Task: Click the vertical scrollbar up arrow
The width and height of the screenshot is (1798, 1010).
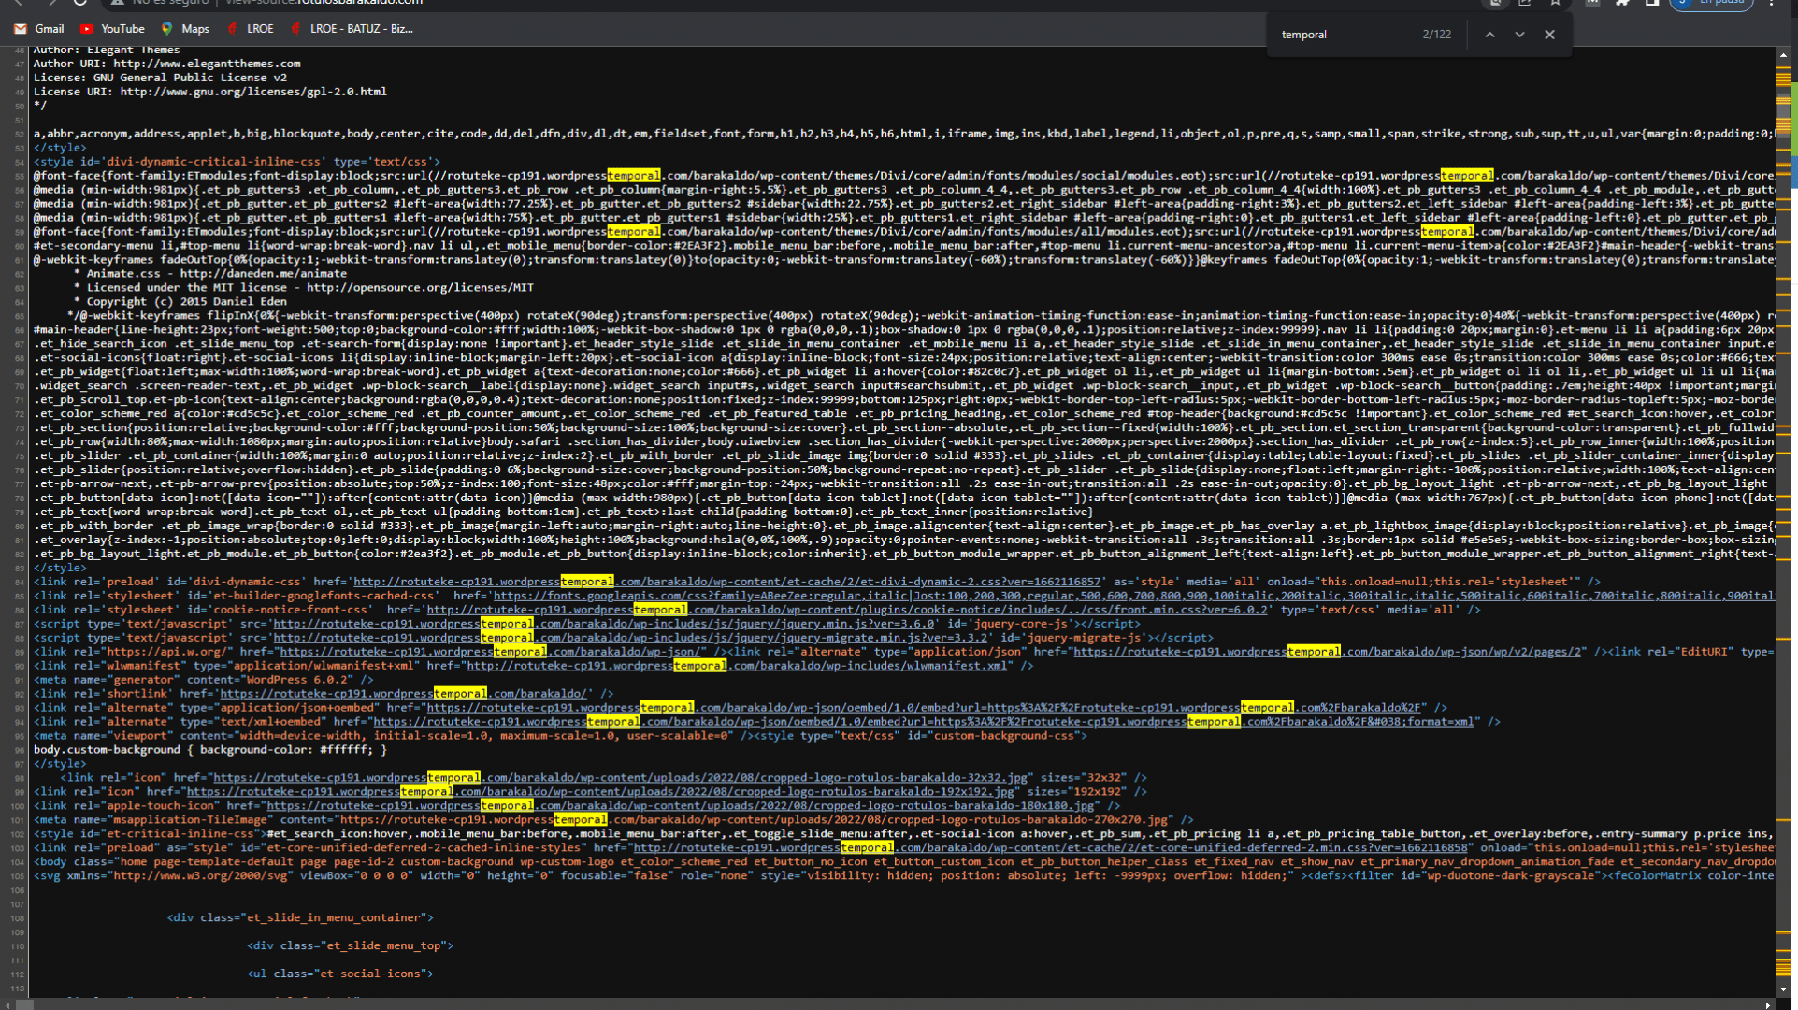Action: click(x=1783, y=55)
